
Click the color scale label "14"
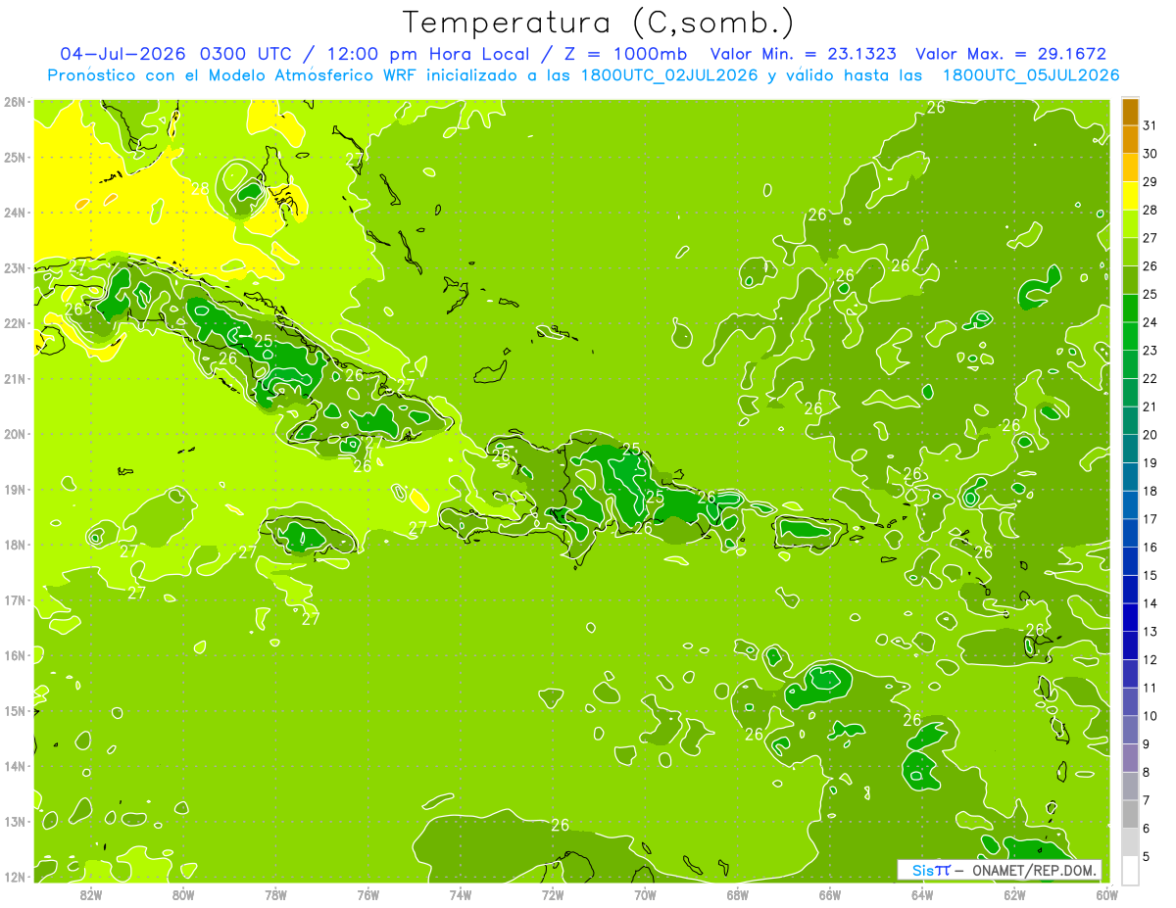pyautogui.click(x=1151, y=603)
